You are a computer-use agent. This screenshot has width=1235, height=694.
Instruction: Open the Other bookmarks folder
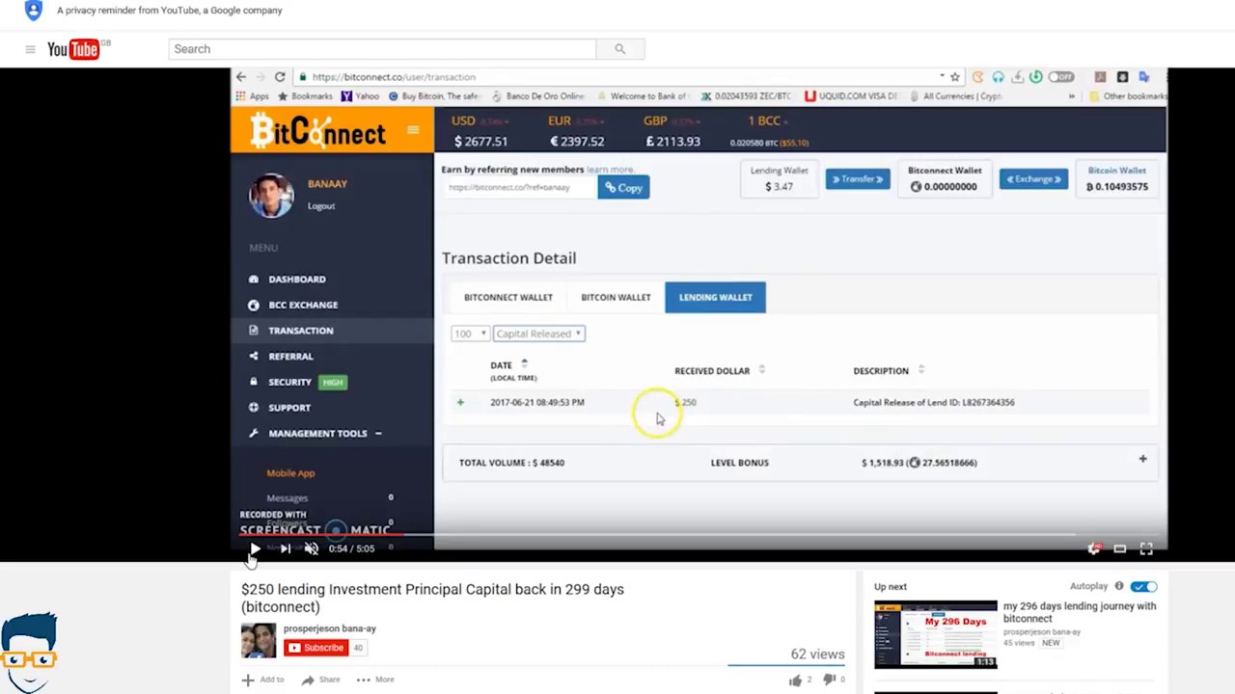tap(1127, 96)
